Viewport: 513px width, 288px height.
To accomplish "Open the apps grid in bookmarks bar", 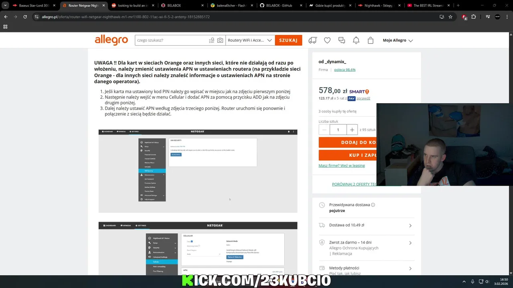I will pos(5,26).
